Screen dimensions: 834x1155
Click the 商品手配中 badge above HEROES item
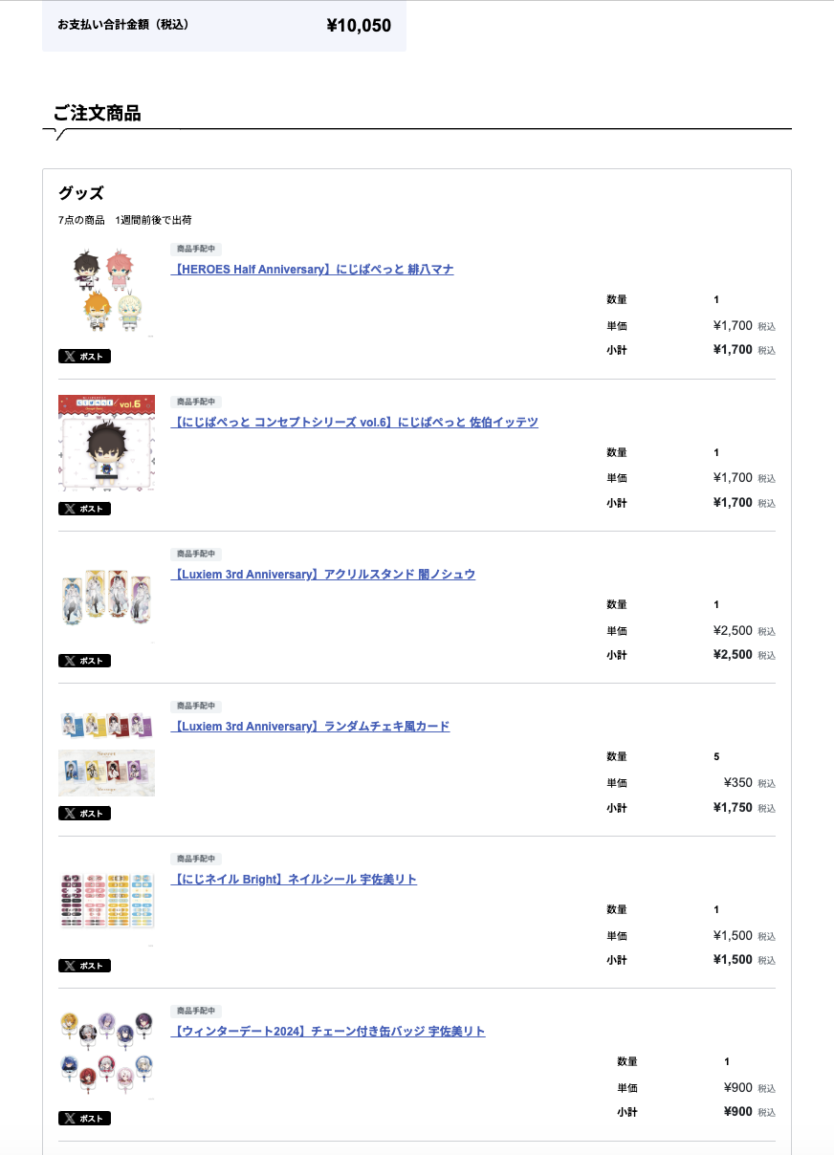tap(196, 249)
